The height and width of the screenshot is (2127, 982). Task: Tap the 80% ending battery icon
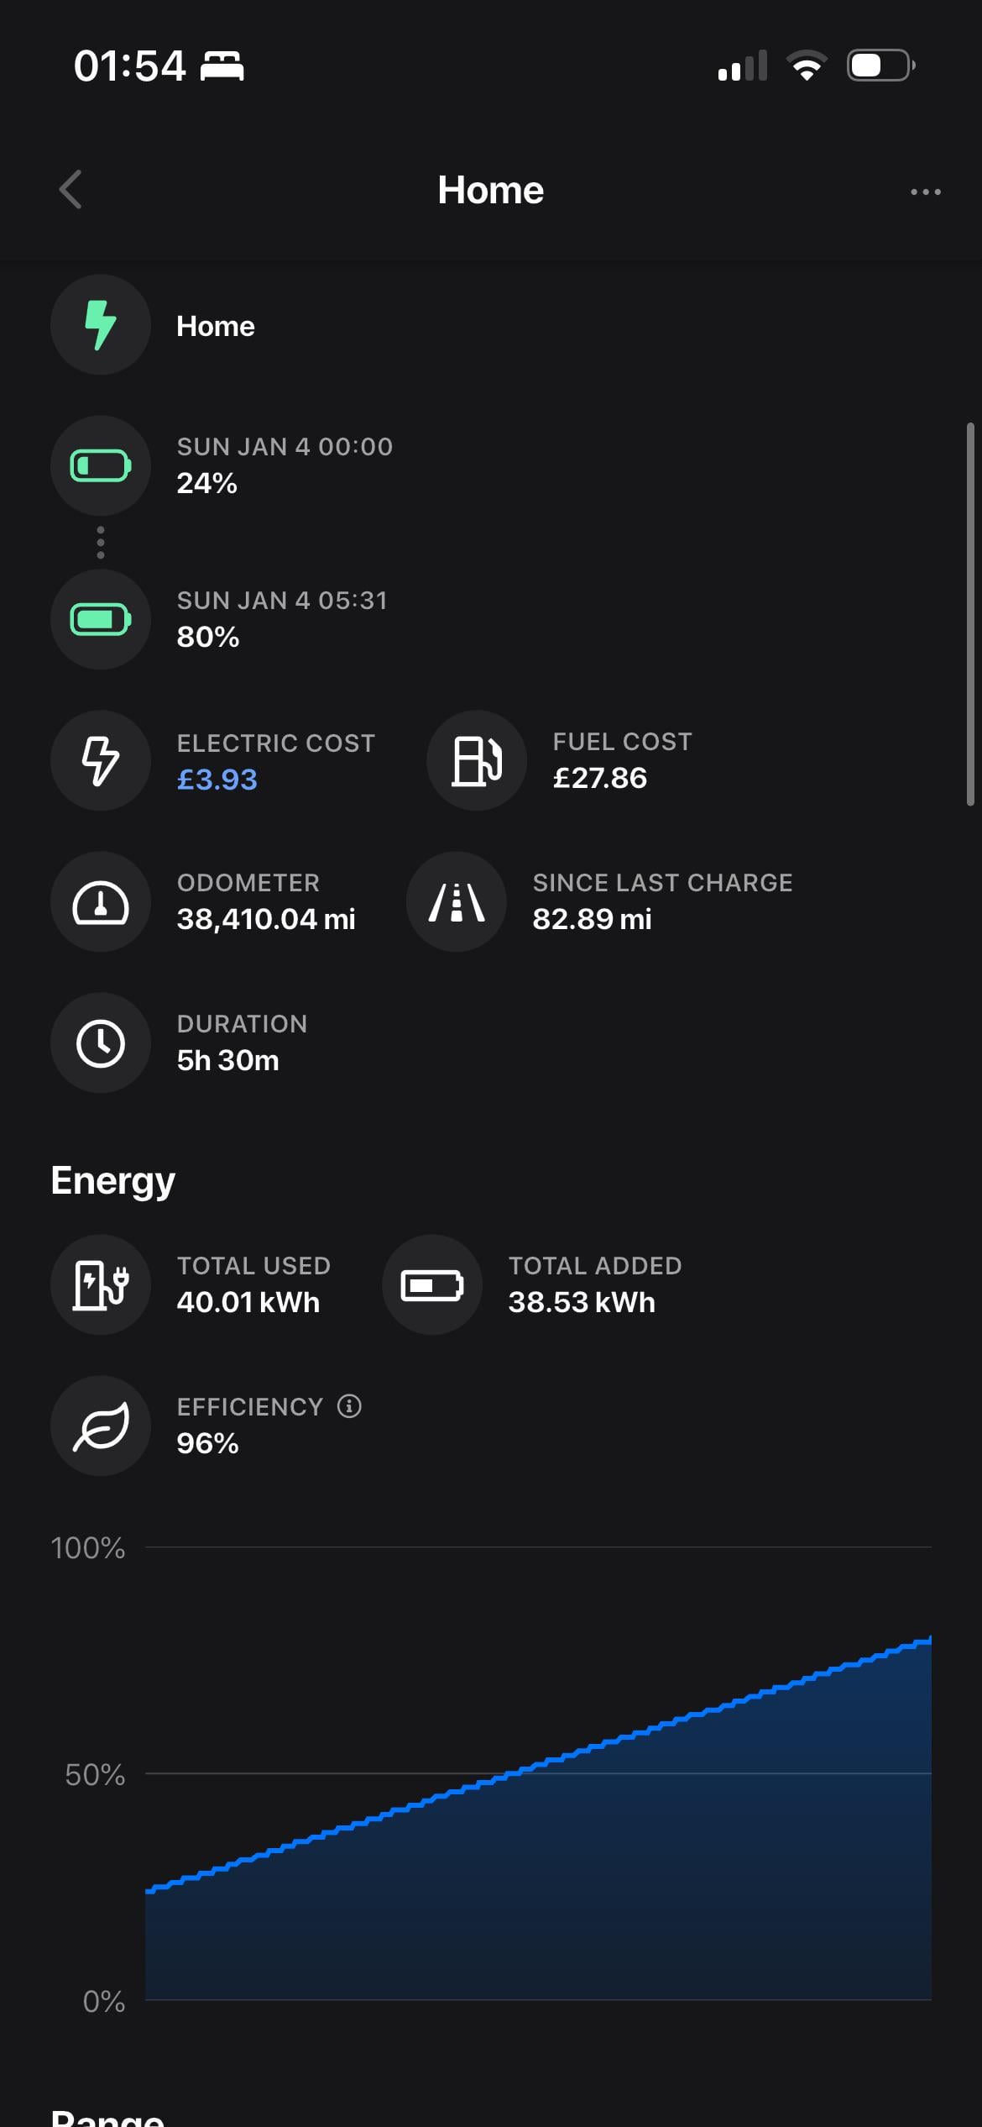click(101, 620)
